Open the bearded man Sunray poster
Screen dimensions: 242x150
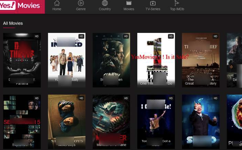tap(111, 60)
